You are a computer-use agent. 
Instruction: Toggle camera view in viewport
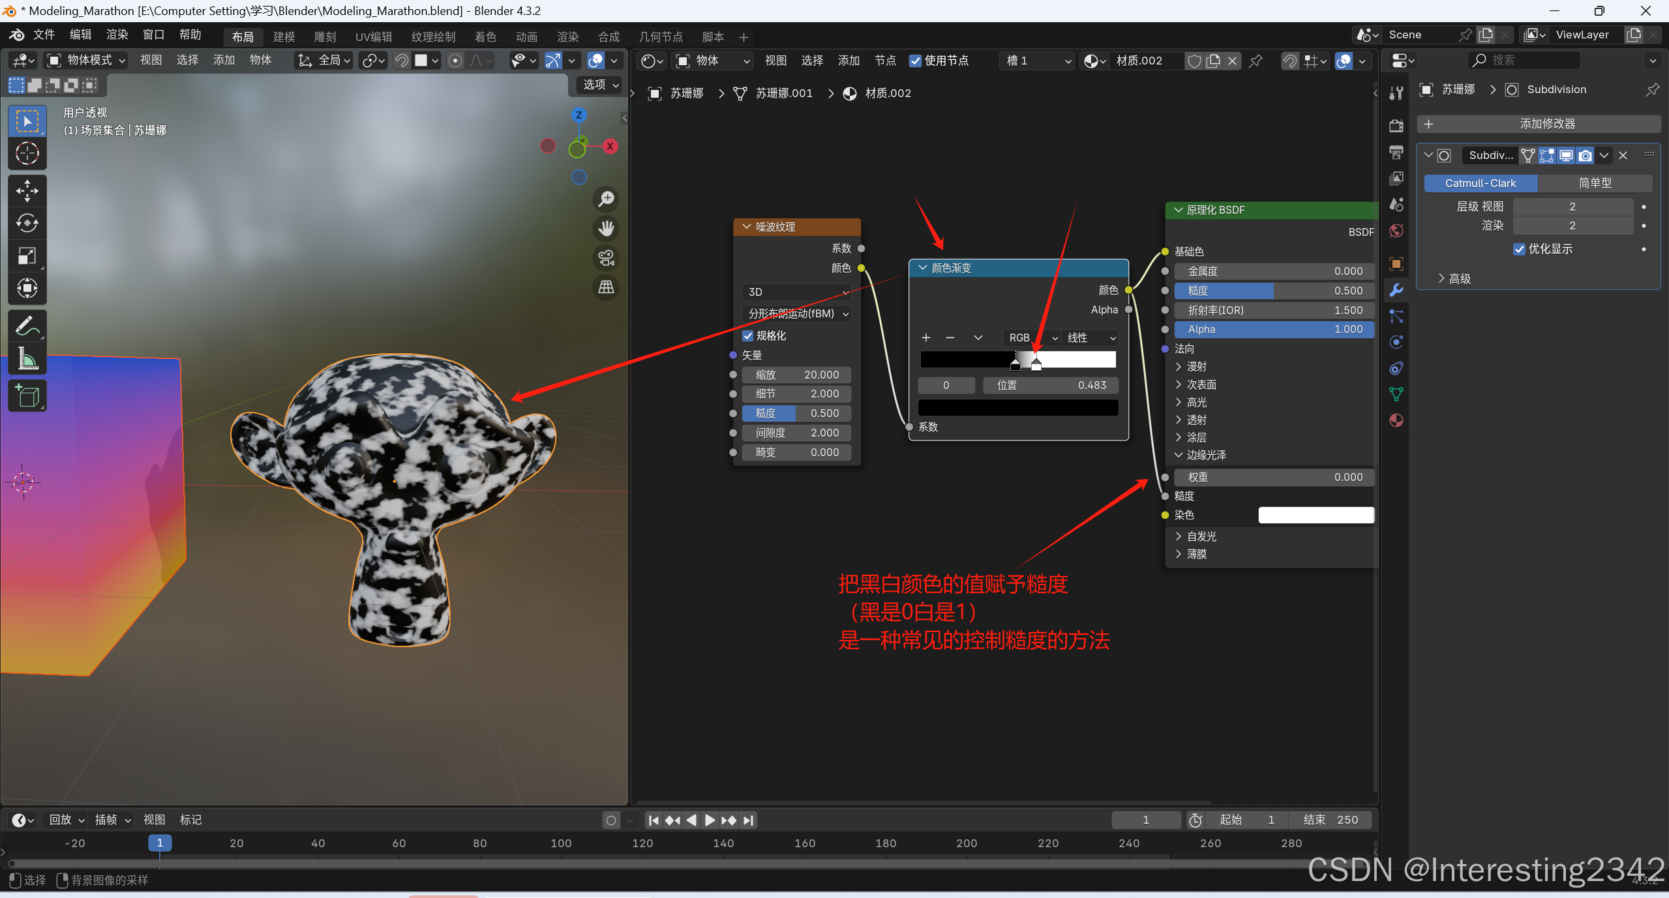click(x=606, y=258)
